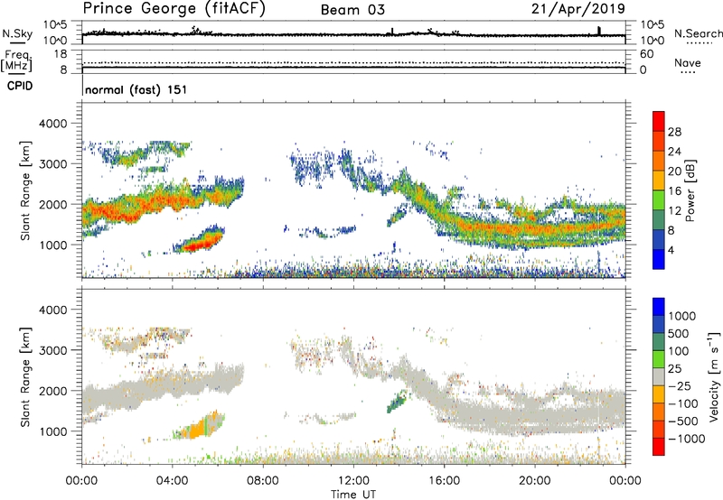Image resolution: width=723 pixels, height=500 pixels.
Task: Click the 'N.Sky' legend label
Action: pyautogui.click(x=17, y=33)
